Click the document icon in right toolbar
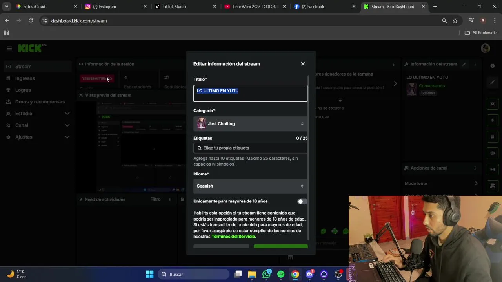The width and height of the screenshot is (502, 282). pyautogui.click(x=493, y=137)
